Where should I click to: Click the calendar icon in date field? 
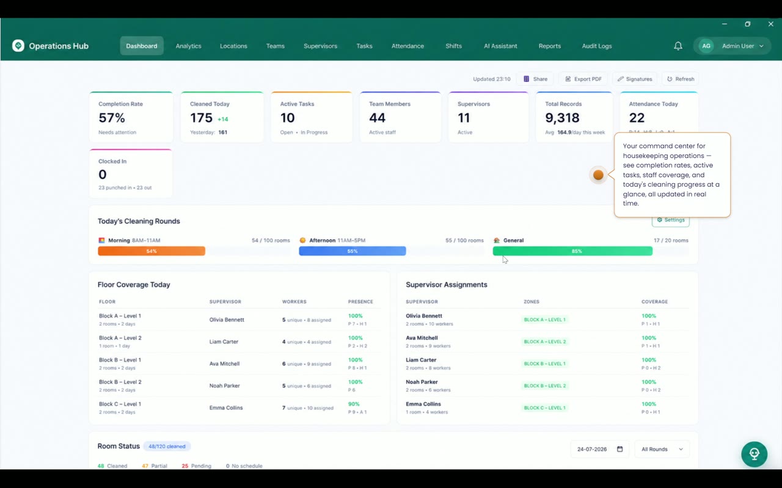tap(619, 449)
